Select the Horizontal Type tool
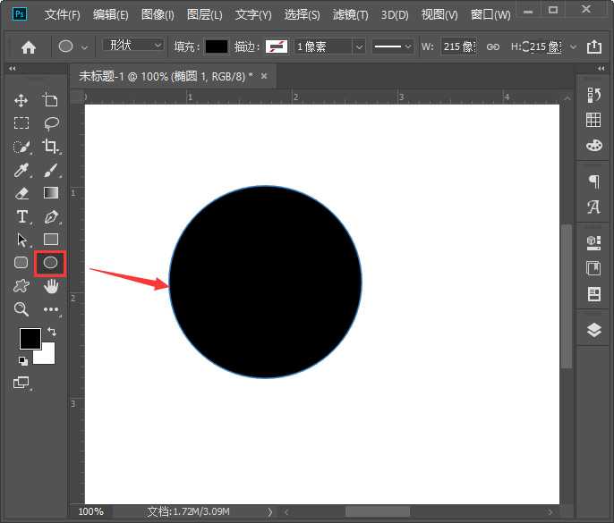Viewport: 614px width, 523px height. [x=21, y=216]
